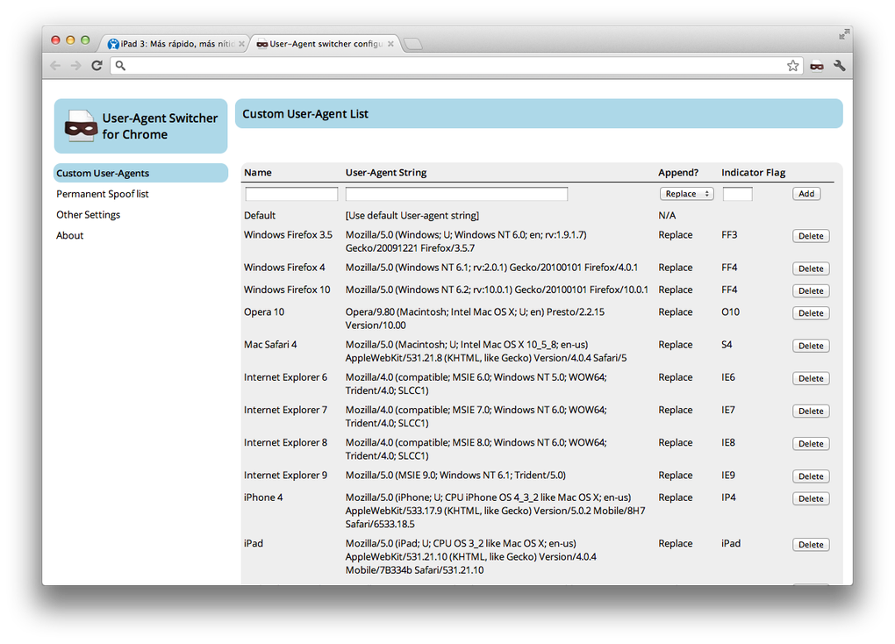Open Permanent Spoof list section

click(102, 194)
